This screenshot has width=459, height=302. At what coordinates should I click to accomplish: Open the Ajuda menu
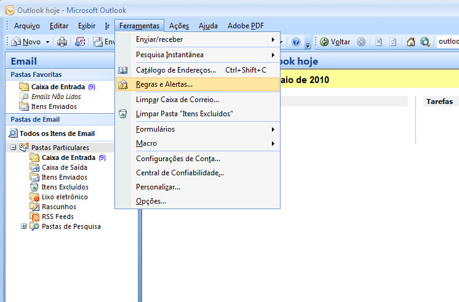pyautogui.click(x=208, y=26)
